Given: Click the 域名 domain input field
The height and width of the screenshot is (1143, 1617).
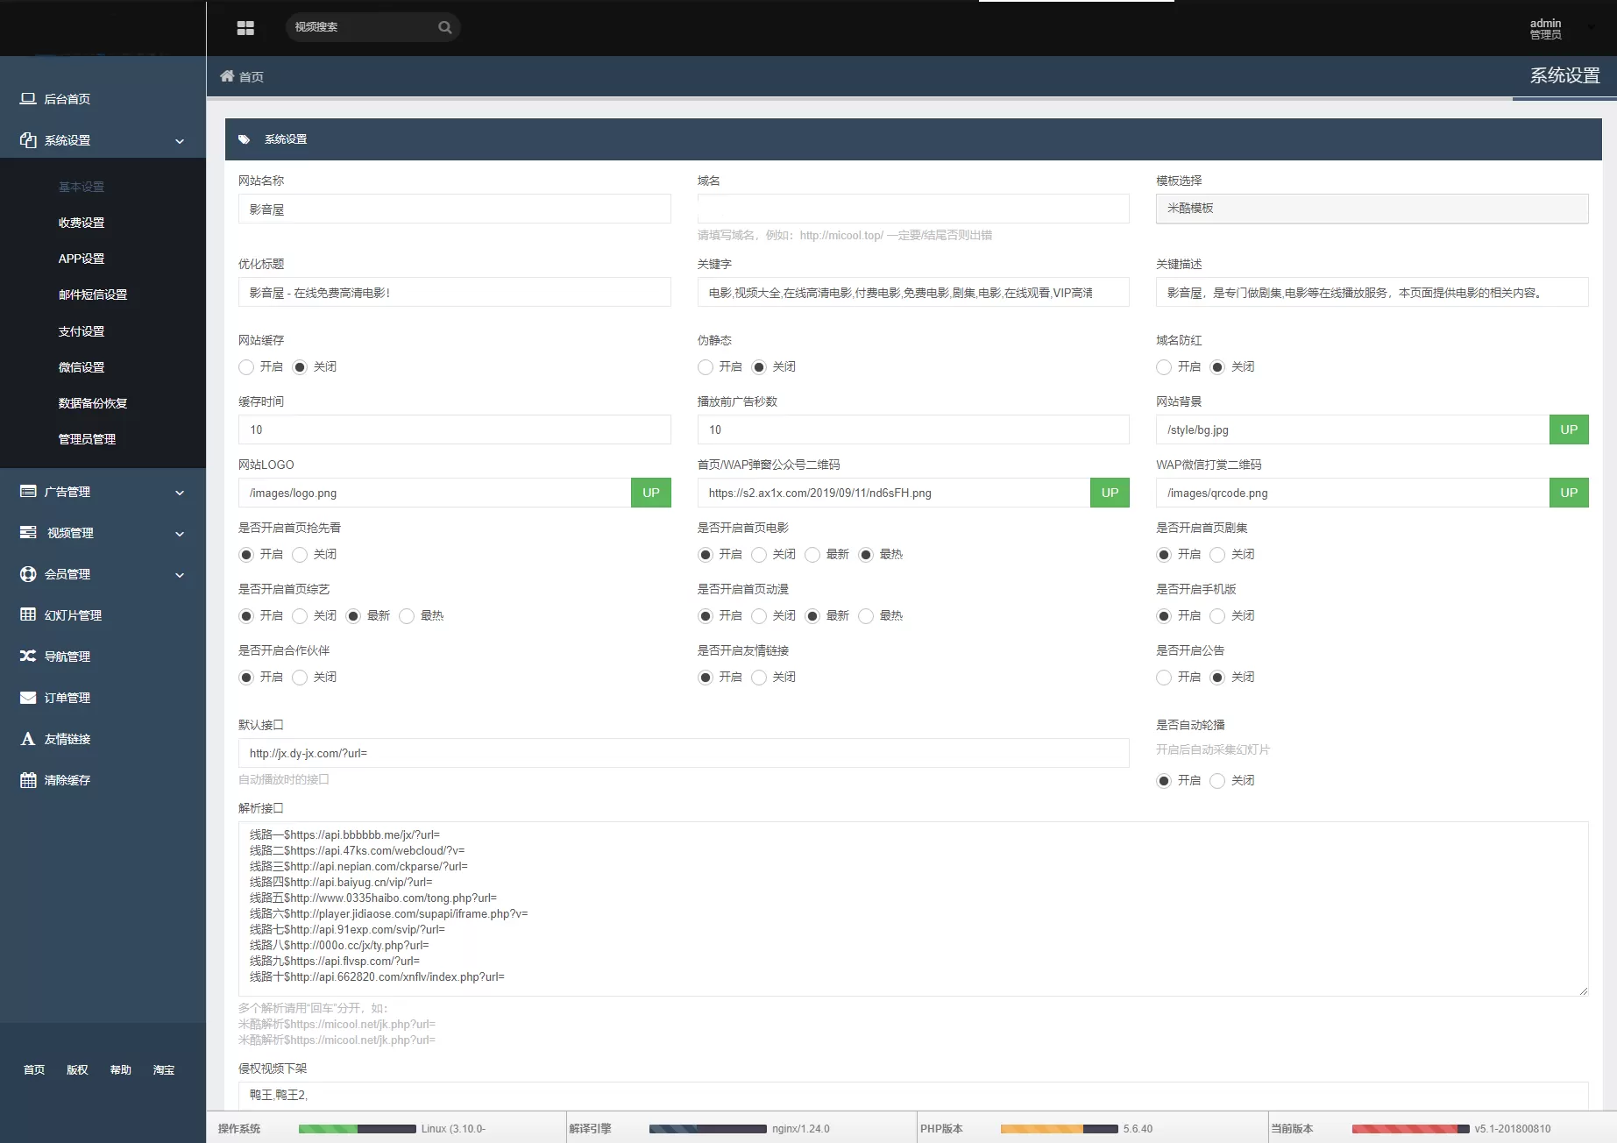Looking at the screenshot, I should (913, 209).
